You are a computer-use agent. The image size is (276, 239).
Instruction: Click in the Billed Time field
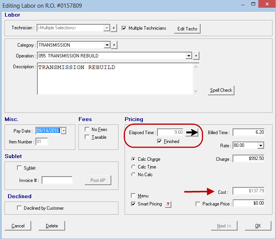coord(248,133)
